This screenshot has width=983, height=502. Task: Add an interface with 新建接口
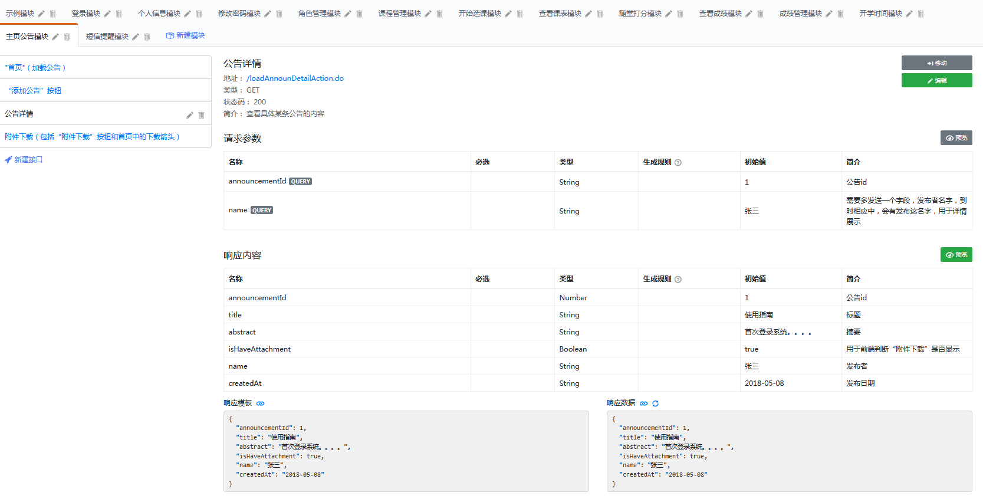pyautogui.click(x=24, y=160)
